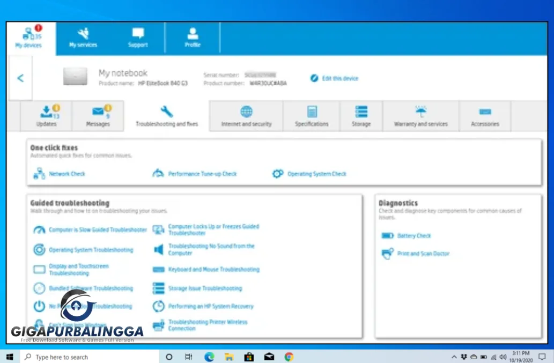Open Performing an HP System Recovery

pyautogui.click(x=211, y=306)
